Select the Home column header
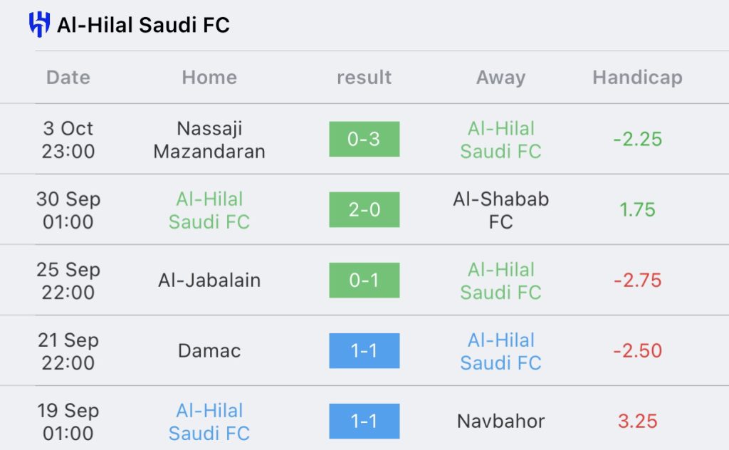This screenshot has height=450, width=729. [209, 77]
